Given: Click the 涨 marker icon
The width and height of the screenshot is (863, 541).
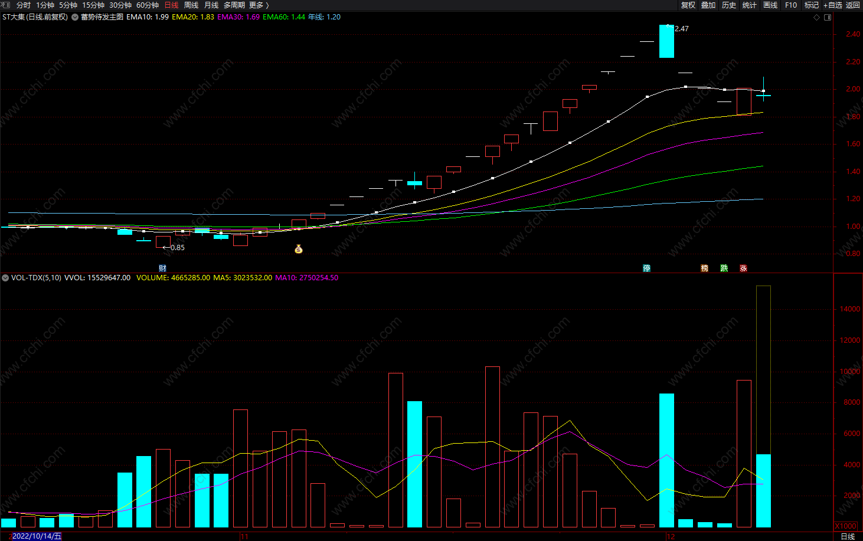Looking at the screenshot, I should [x=744, y=268].
